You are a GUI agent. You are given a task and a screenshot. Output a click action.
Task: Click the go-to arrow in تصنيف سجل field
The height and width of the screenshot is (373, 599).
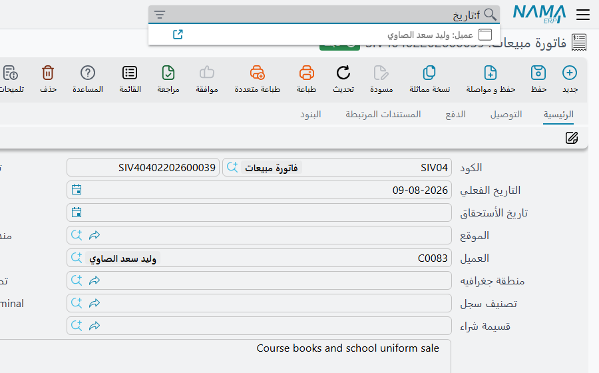(x=95, y=303)
